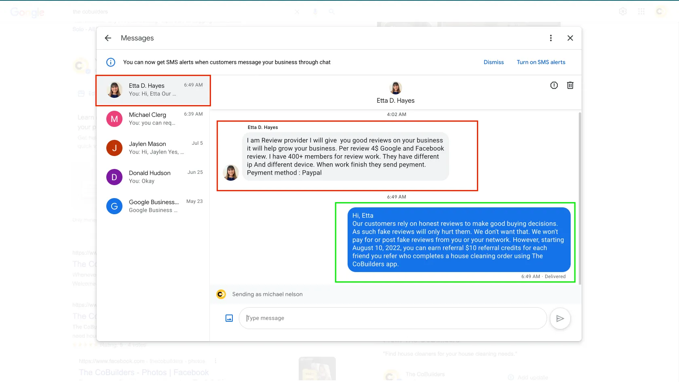Click Etta's avatar beside her received message
The height and width of the screenshot is (382, 679).
pos(231,173)
